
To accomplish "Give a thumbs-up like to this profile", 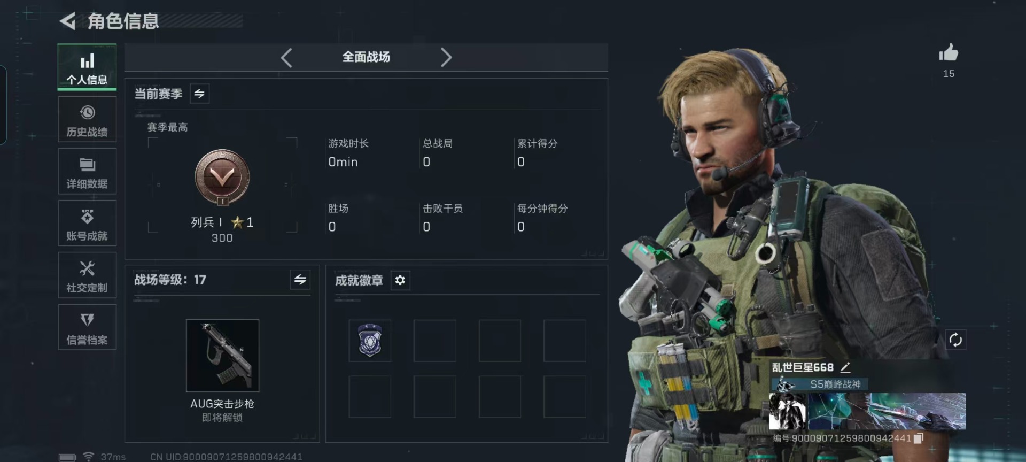I will click(x=949, y=53).
